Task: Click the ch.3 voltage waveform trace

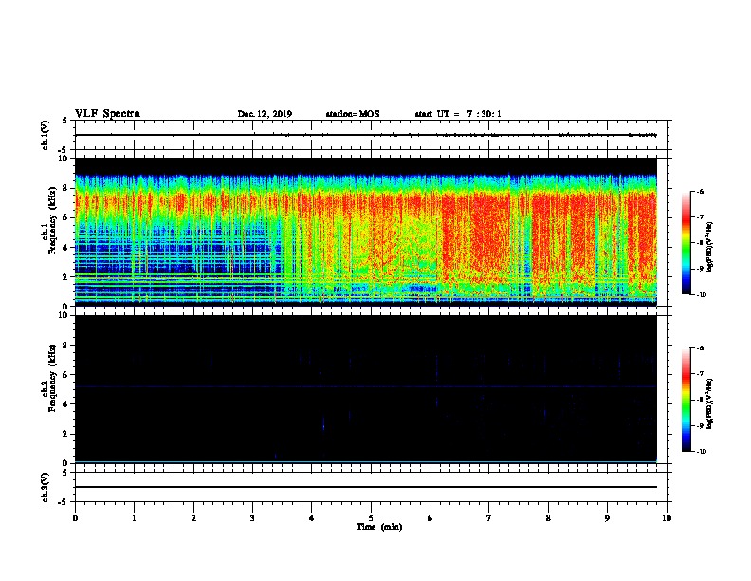Action: [366, 487]
